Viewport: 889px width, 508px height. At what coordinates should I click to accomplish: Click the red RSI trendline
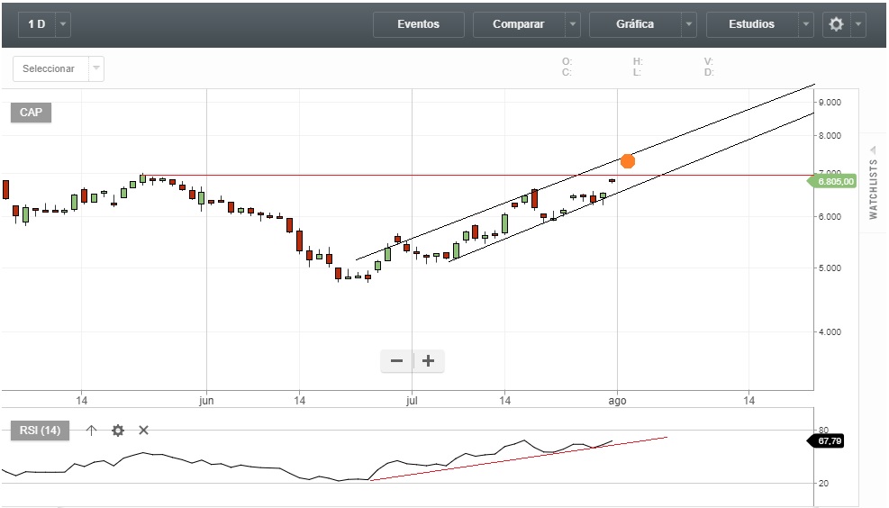click(518, 458)
